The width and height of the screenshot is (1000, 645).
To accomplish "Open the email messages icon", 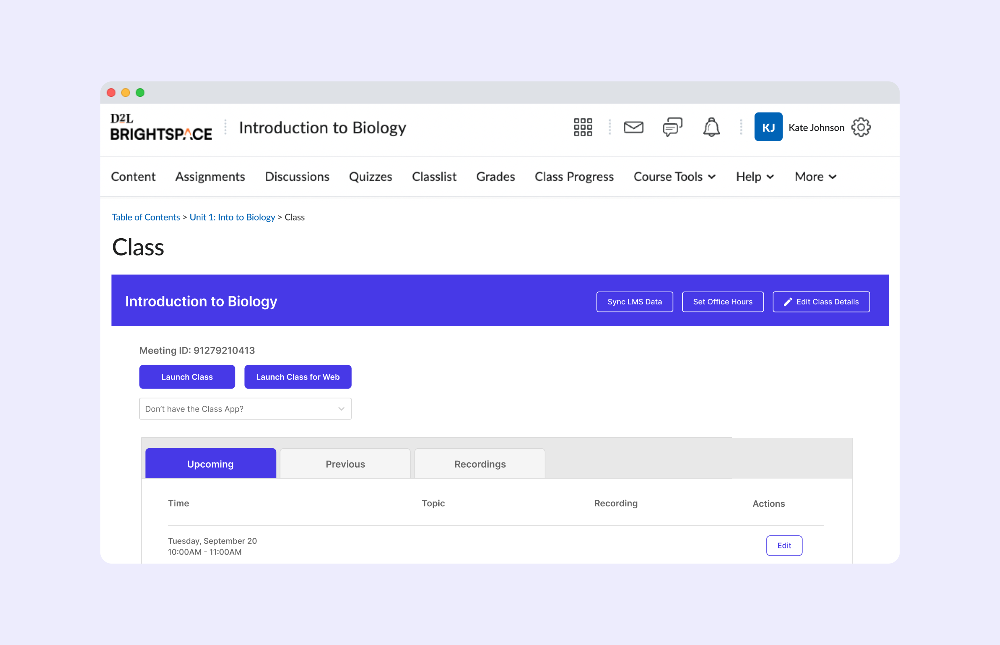I will 633,127.
